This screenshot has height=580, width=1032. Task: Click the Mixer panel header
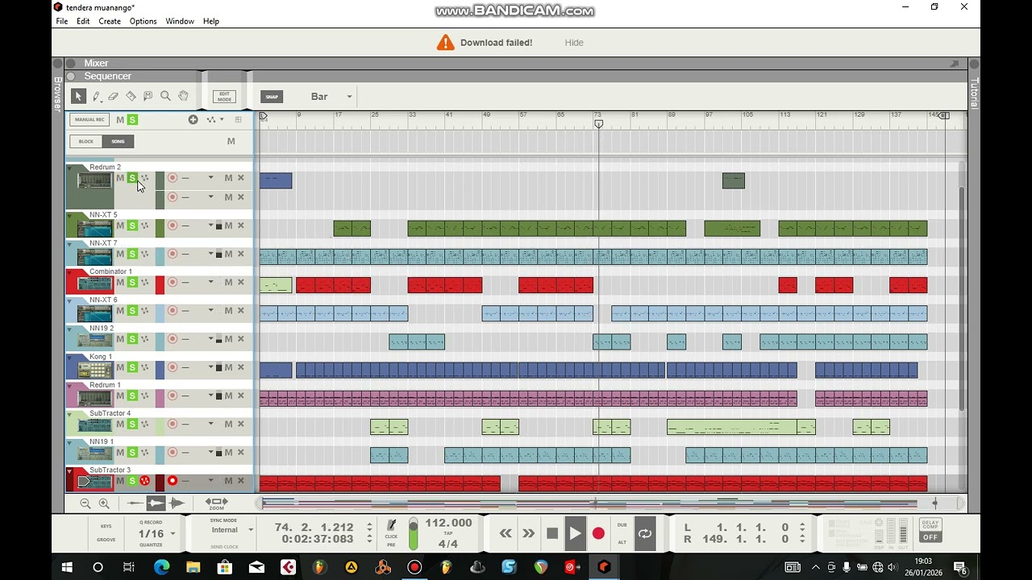(x=516, y=63)
